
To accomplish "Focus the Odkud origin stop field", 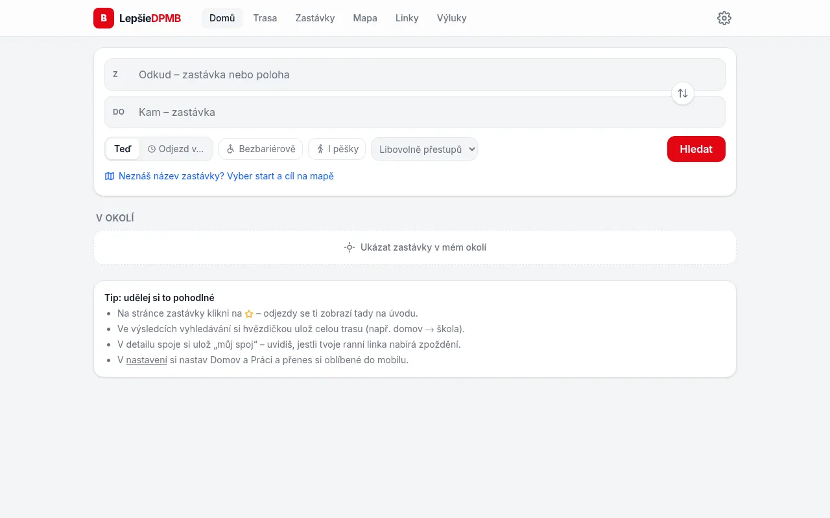I will coord(415,74).
